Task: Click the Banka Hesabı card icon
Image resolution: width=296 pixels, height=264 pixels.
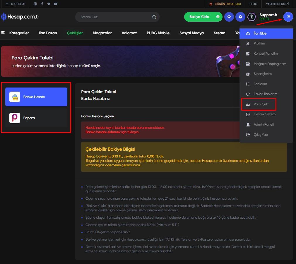Action: pos(15,97)
